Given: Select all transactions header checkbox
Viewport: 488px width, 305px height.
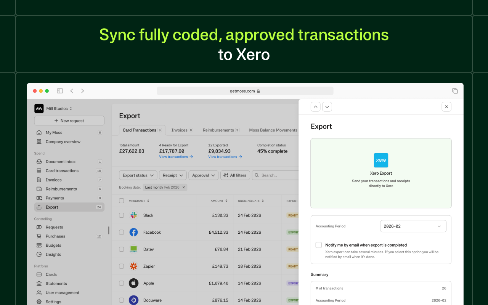Looking at the screenshot, I should point(122,201).
